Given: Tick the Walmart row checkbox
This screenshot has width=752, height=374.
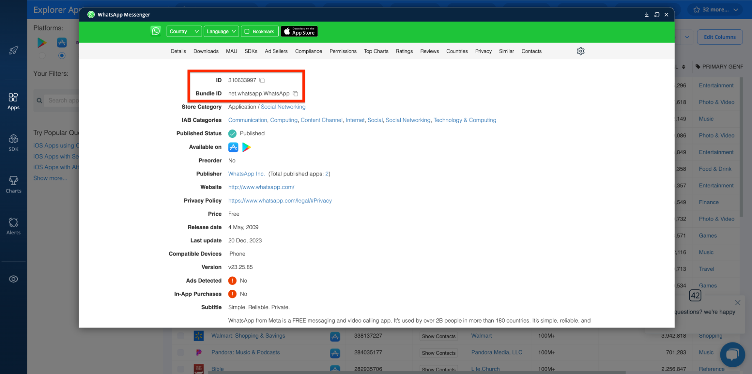Looking at the screenshot, I should coord(181,336).
